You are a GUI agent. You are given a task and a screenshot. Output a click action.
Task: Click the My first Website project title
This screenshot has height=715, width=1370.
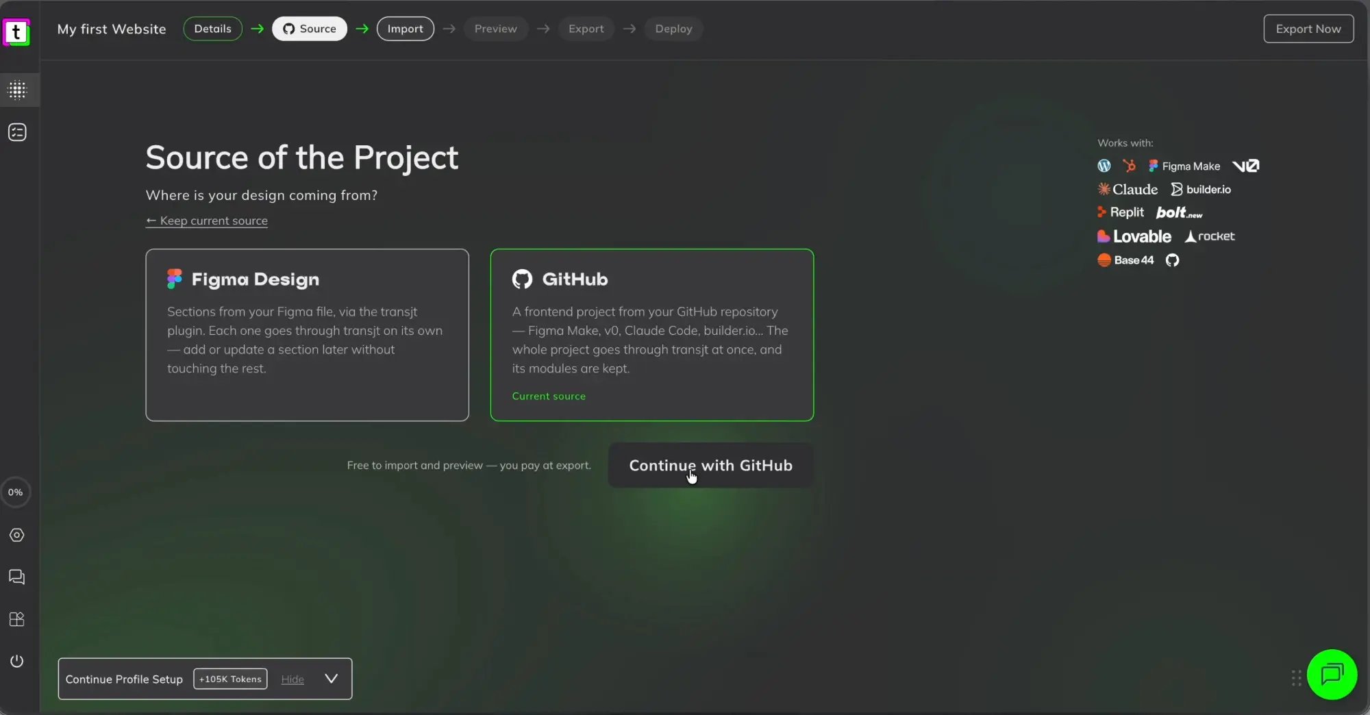(112, 29)
